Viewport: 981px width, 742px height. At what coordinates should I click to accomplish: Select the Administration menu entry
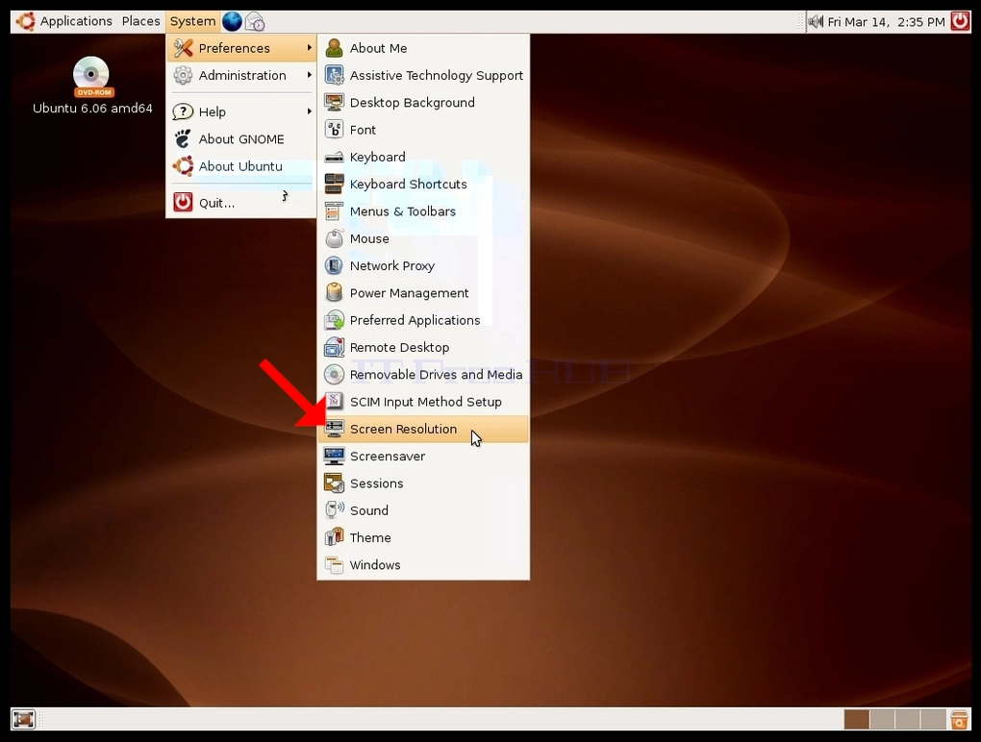click(241, 75)
